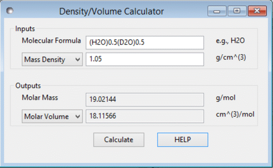Select the Molar Mass output 19.02144
This screenshot has width=273, height=168.
click(x=144, y=99)
